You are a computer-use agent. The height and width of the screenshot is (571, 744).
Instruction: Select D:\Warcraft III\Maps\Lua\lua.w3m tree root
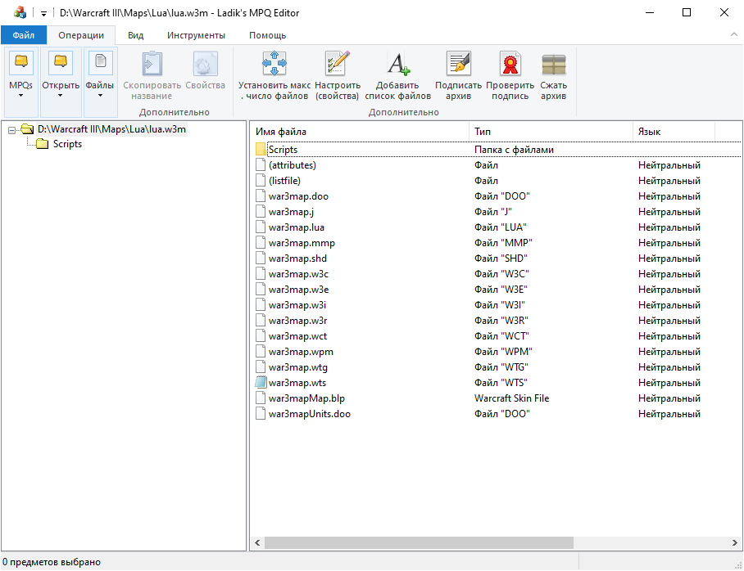click(x=111, y=129)
